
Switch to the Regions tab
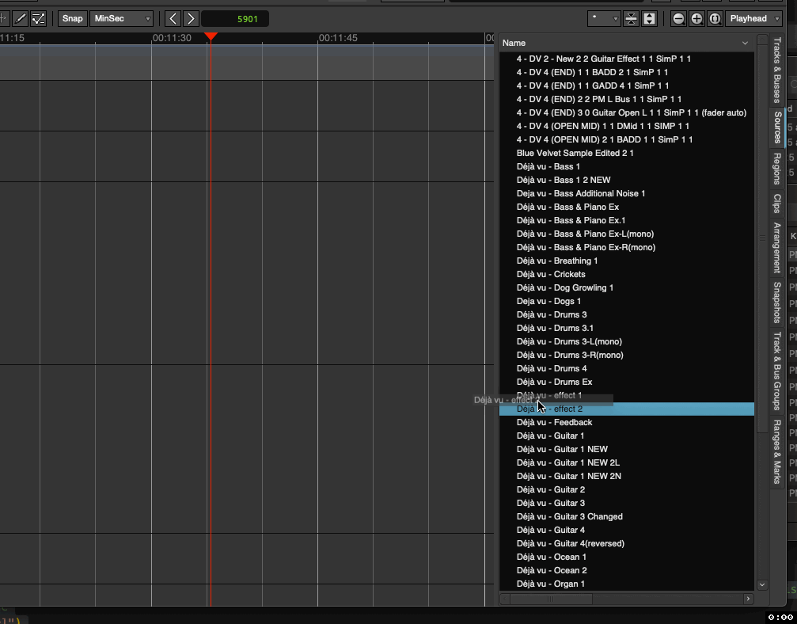(776, 169)
